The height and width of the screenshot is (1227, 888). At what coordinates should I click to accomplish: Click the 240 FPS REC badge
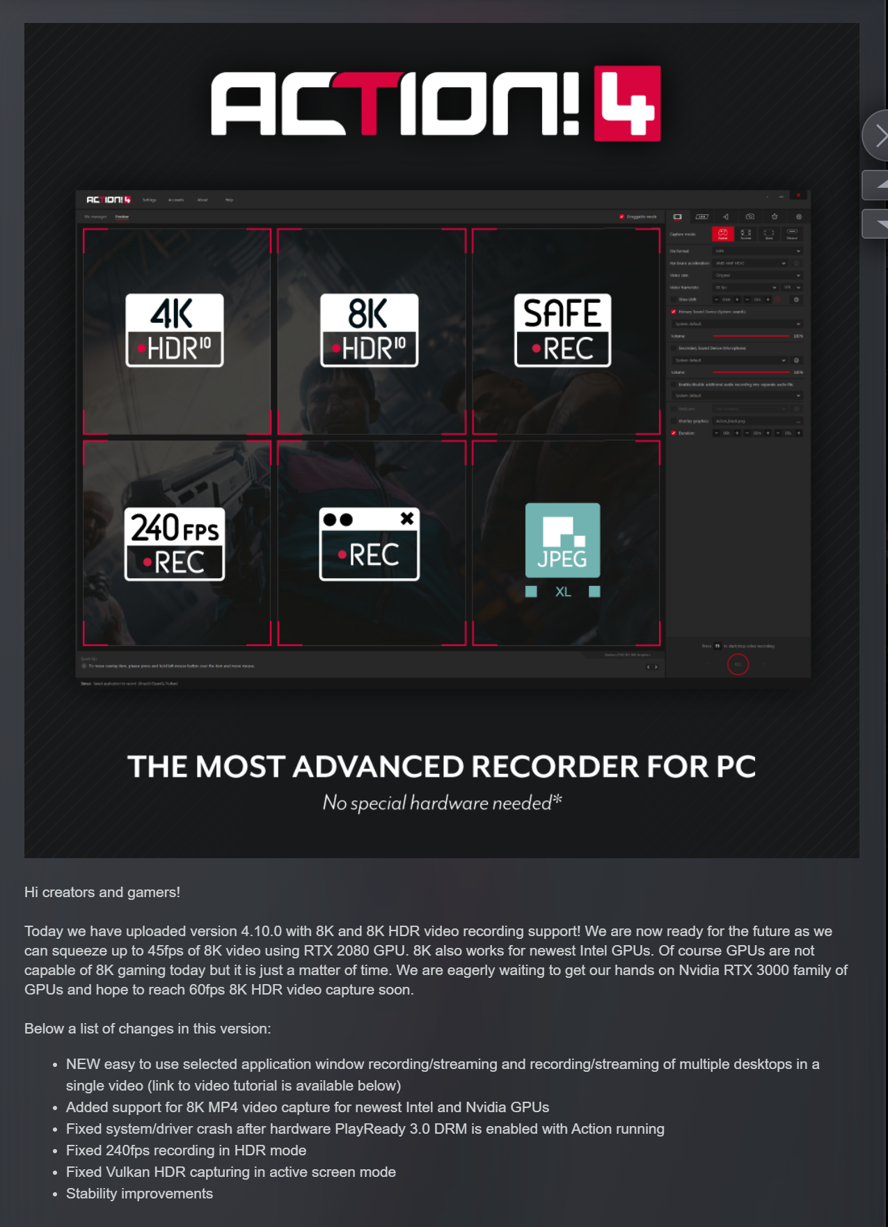click(x=175, y=544)
